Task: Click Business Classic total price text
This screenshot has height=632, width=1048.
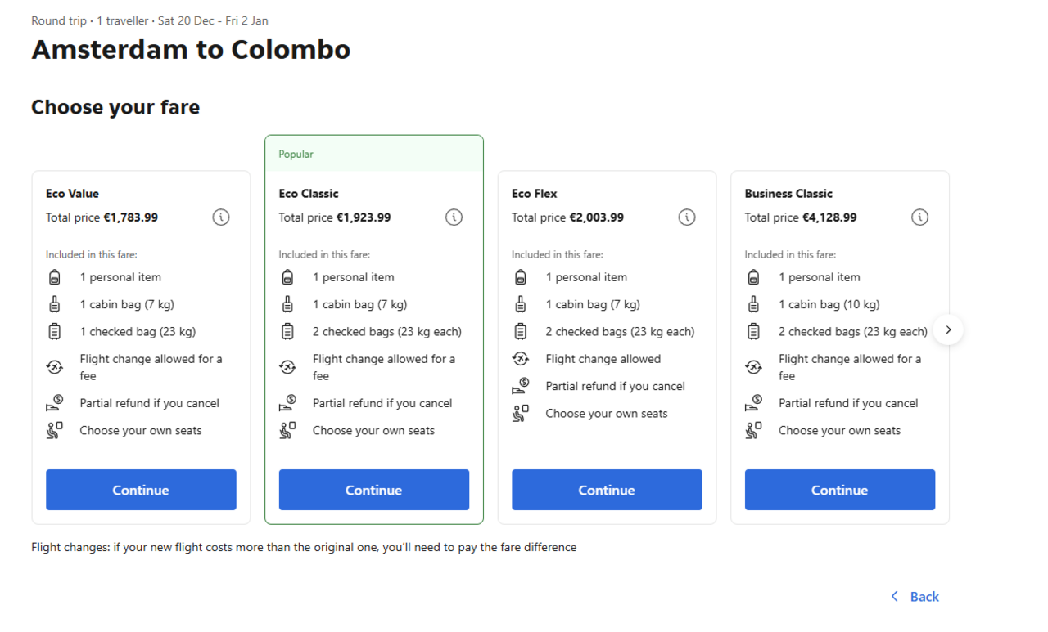Action: (800, 217)
